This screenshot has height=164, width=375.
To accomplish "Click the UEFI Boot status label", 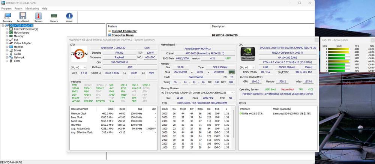I will click(270, 90).
